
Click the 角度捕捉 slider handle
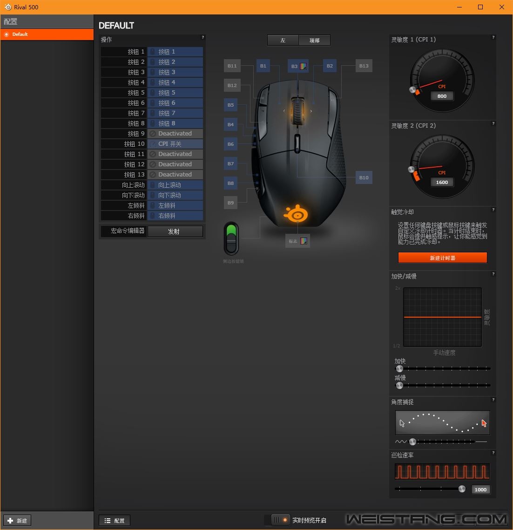point(412,442)
